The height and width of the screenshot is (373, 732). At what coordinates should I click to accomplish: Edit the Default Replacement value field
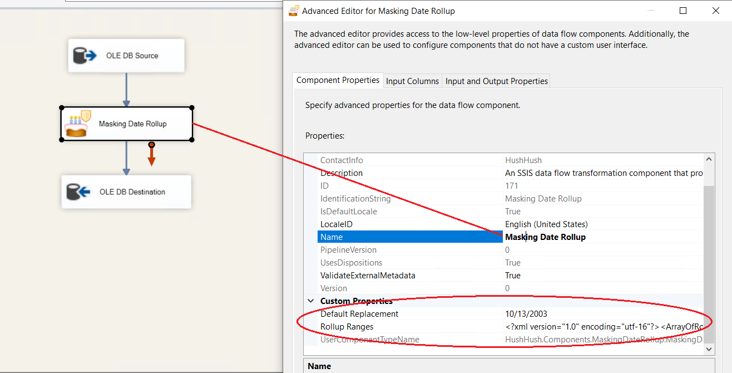pyautogui.click(x=601, y=314)
